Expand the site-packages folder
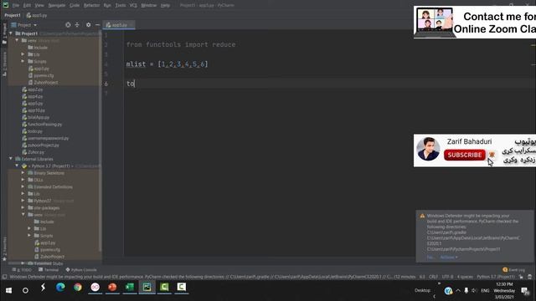The image size is (536, 301). click(x=23, y=207)
